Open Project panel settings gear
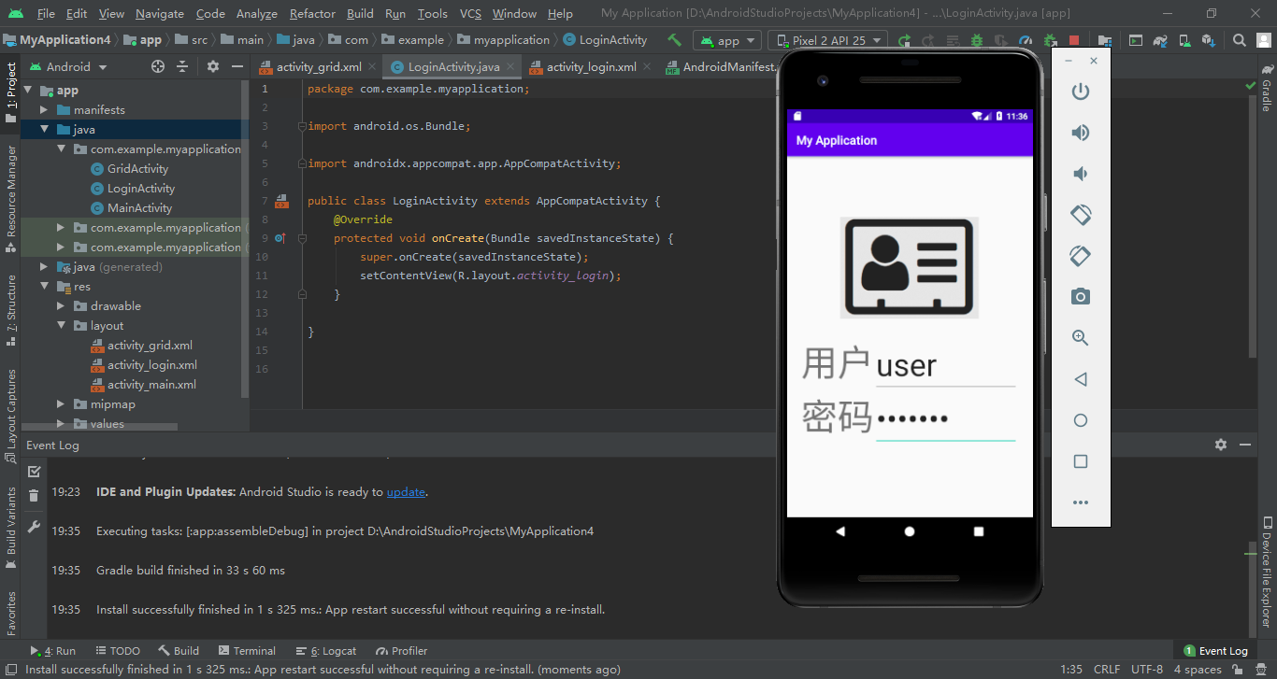This screenshot has width=1277, height=679. pos(212,66)
